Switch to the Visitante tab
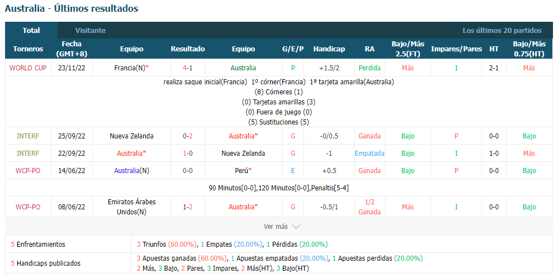Screen dimensions: 558x278 (x=91, y=31)
